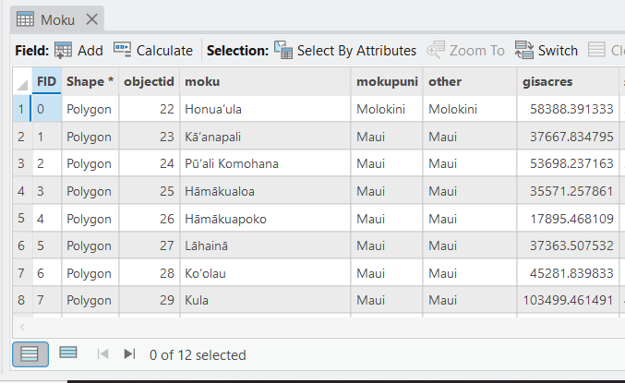Click the table icon on Moku tab
625x383 pixels.
coord(26,19)
